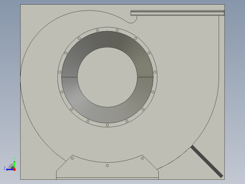Select the small rounded cutoff tongue near the outlet

point(131,20)
